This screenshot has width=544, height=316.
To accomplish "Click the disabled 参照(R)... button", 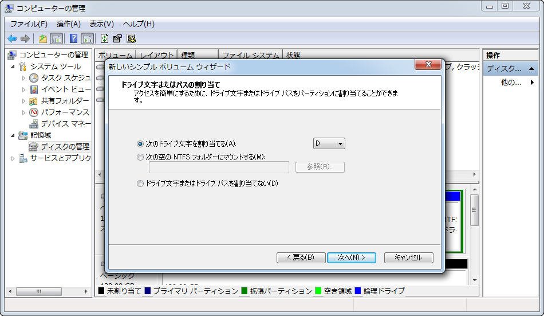I will pos(320,167).
